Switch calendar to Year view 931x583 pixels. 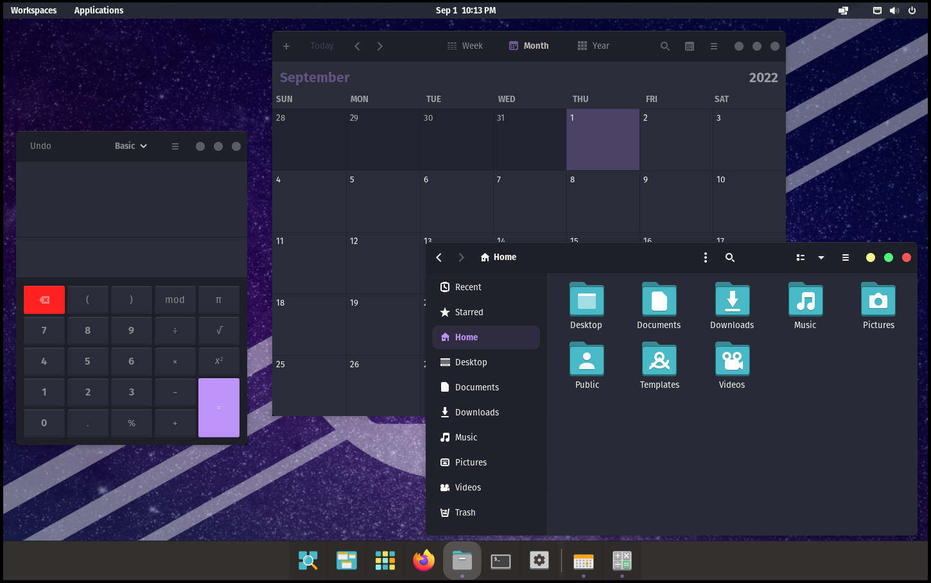pos(593,46)
